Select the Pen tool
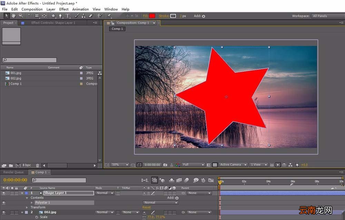345x220 pixels. (x=60, y=16)
